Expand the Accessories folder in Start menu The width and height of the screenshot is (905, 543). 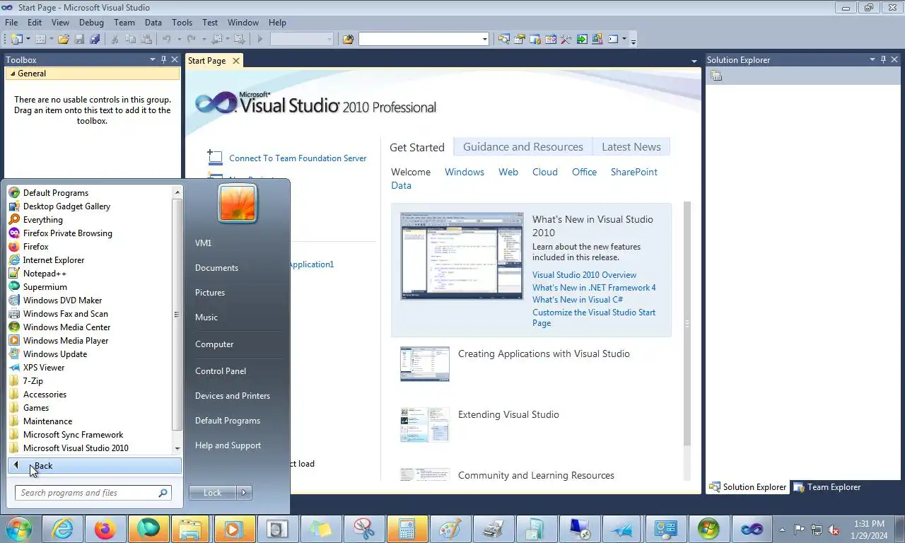(93, 395)
